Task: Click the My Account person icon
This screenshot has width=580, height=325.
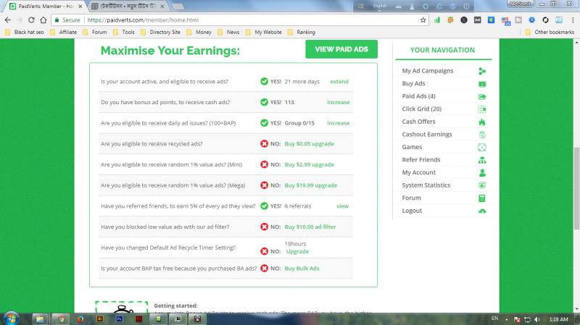Action: [x=482, y=173]
